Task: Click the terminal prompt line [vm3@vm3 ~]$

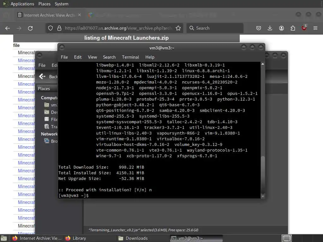Action: click(x=73, y=195)
